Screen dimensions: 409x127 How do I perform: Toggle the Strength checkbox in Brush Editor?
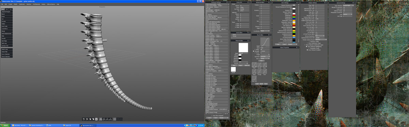click(x=254, y=51)
